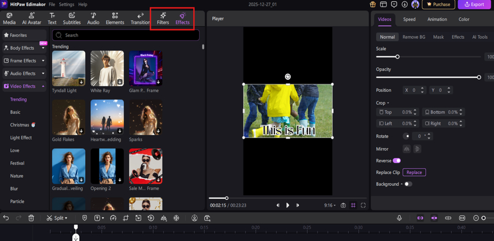
Task: Click the microphone voiceover icon
Action: click(400, 218)
